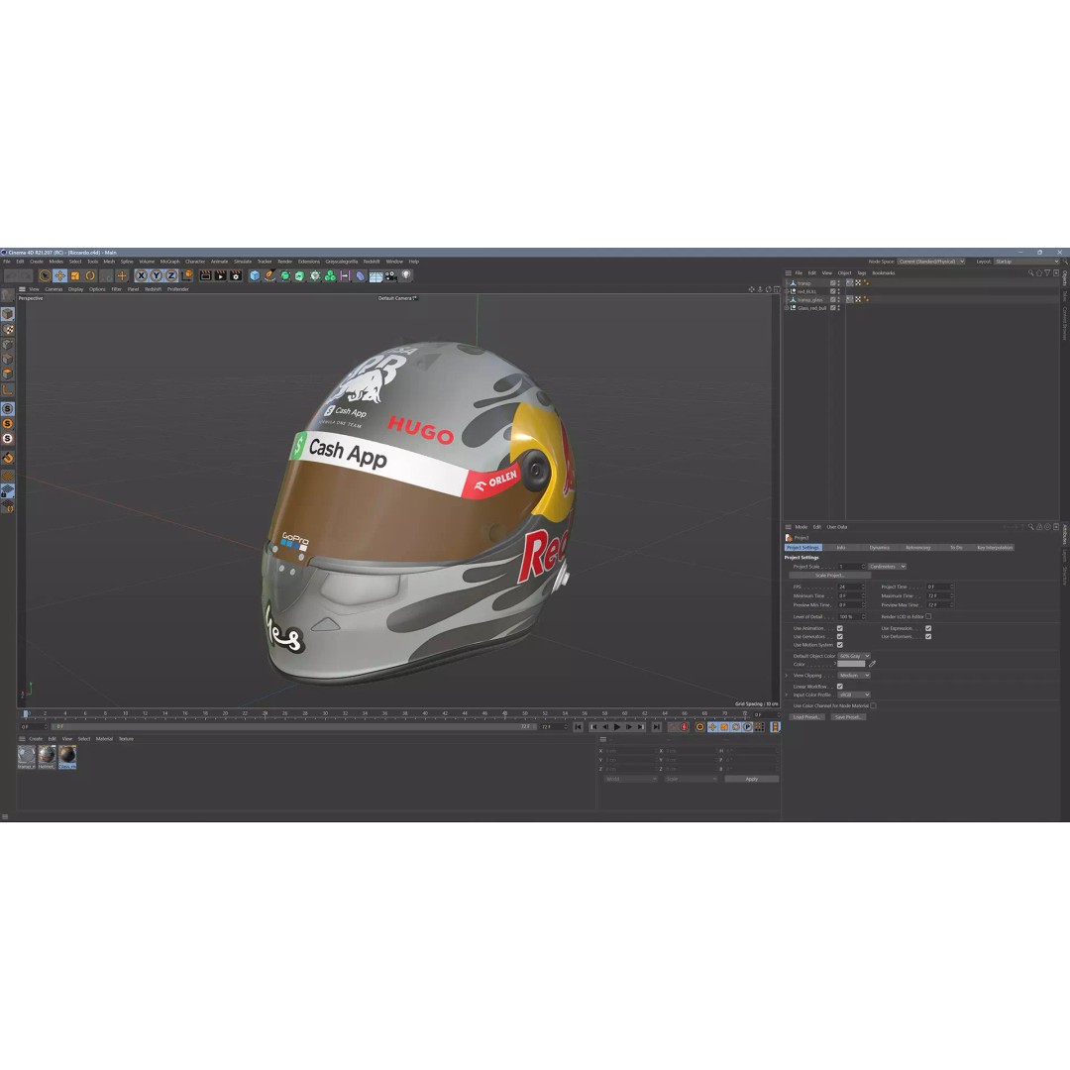Switch to the Dynamics tab in Attributes
1070x1070 pixels.
click(x=880, y=548)
